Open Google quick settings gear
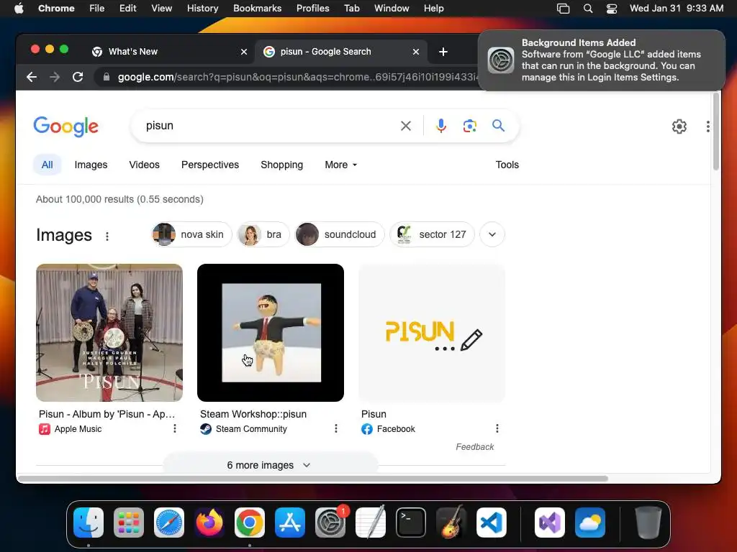 pos(679,126)
